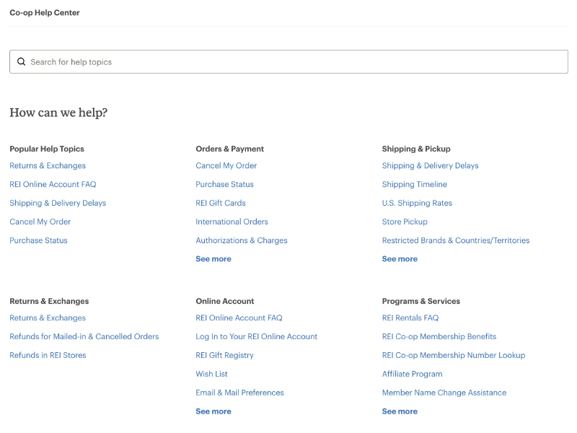
Task: Go to International Orders help
Action: [x=232, y=222]
